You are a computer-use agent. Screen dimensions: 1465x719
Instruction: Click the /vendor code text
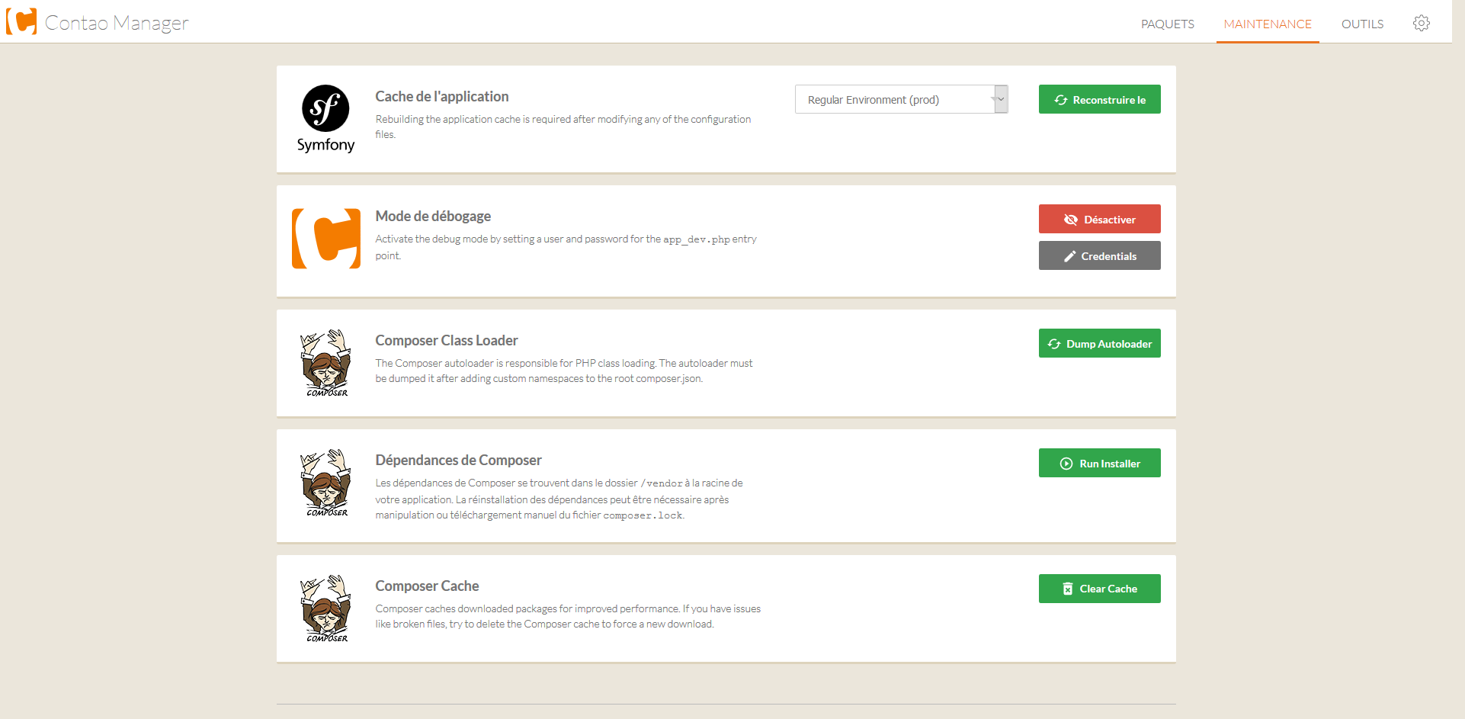[x=662, y=483]
